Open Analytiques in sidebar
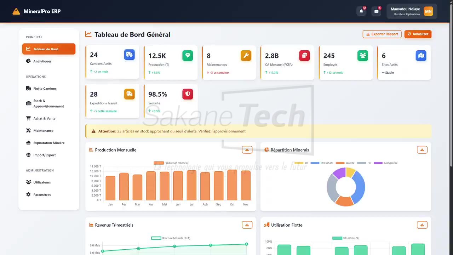The height and width of the screenshot is (255, 453). (x=49, y=61)
